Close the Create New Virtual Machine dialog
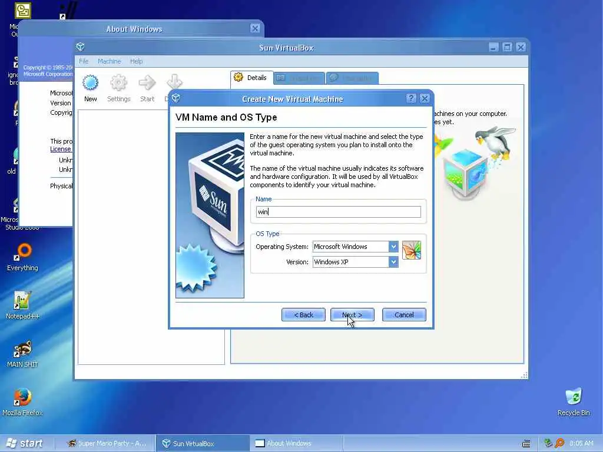 point(425,98)
